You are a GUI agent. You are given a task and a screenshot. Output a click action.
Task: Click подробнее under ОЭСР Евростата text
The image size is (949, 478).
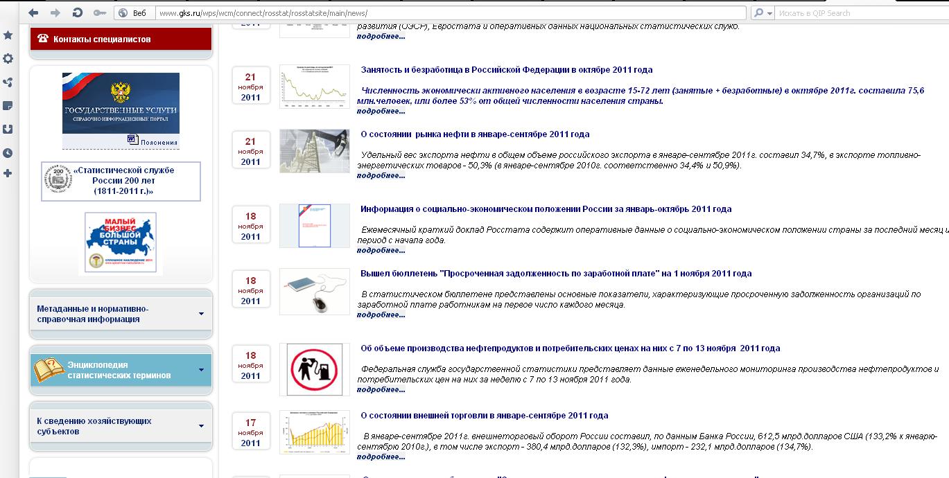(381, 36)
